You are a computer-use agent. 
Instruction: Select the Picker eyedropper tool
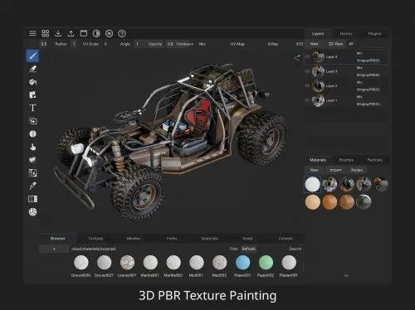(x=32, y=186)
